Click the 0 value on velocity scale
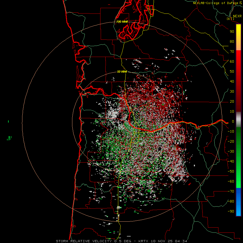This screenshot has height=243, width=243. click(x=233, y=122)
